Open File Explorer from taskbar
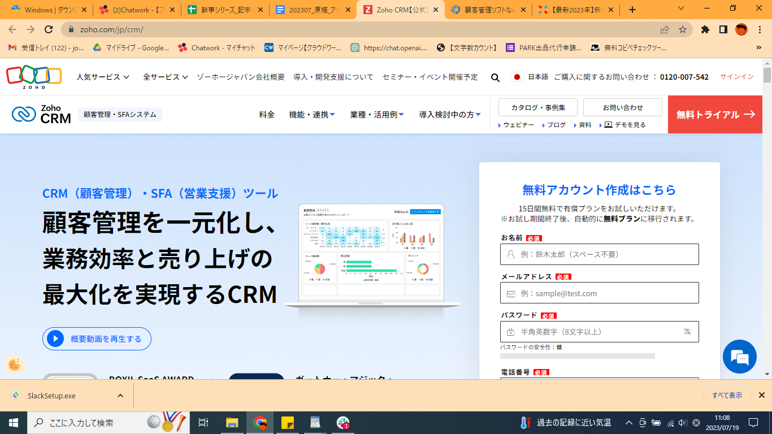The height and width of the screenshot is (434, 772). (232, 422)
